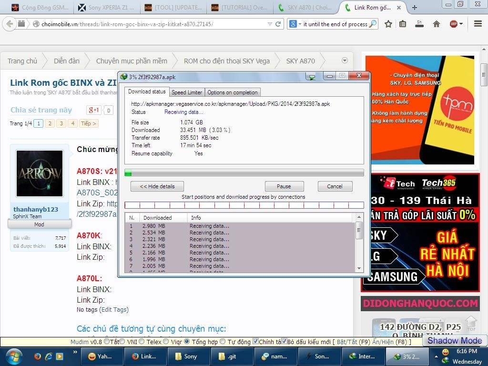The image size is (488, 366).
Task: Select the Tự động radio button
Action: (223, 341)
